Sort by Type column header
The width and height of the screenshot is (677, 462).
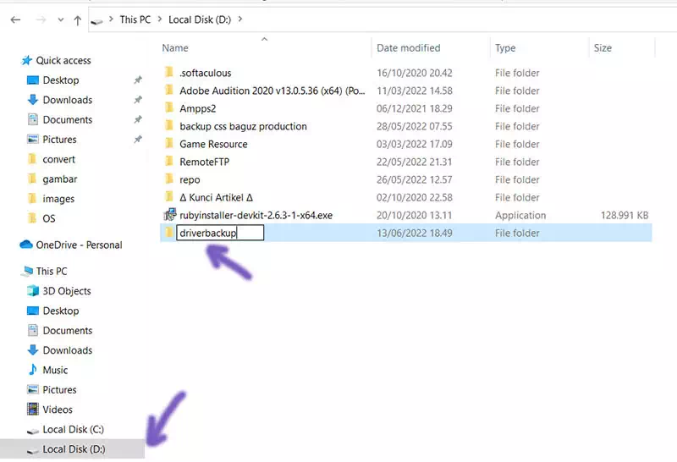click(505, 48)
